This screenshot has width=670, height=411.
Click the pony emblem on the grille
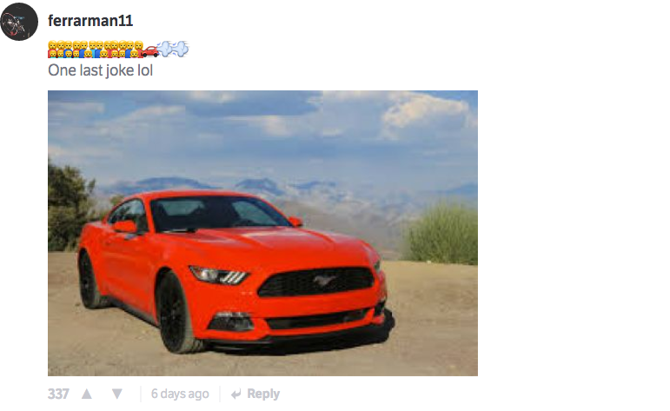tap(324, 281)
